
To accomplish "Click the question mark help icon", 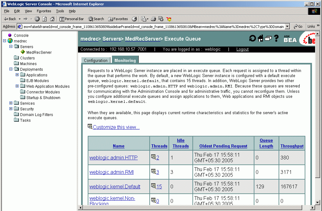I will click(x=276, y=38).
